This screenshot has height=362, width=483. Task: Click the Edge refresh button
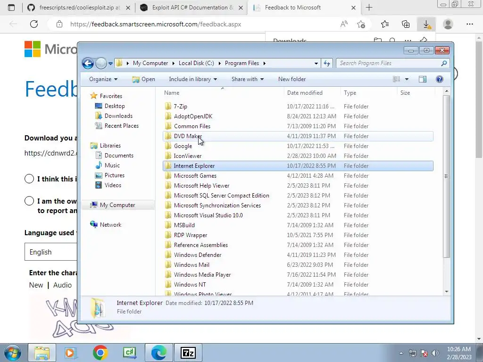(x=34, y=24)
